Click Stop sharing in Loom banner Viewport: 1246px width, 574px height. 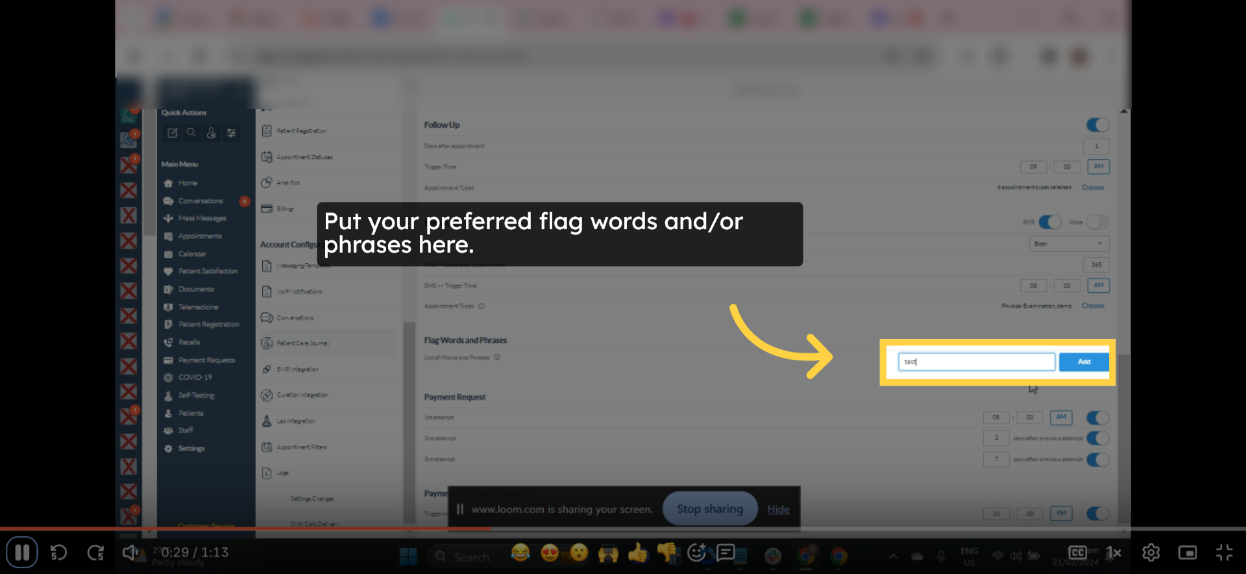point(710,509)
